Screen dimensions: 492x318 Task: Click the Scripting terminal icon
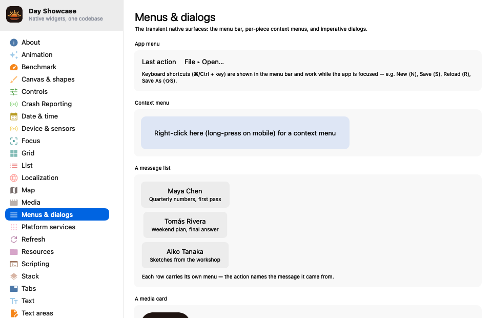pos(14,264)
